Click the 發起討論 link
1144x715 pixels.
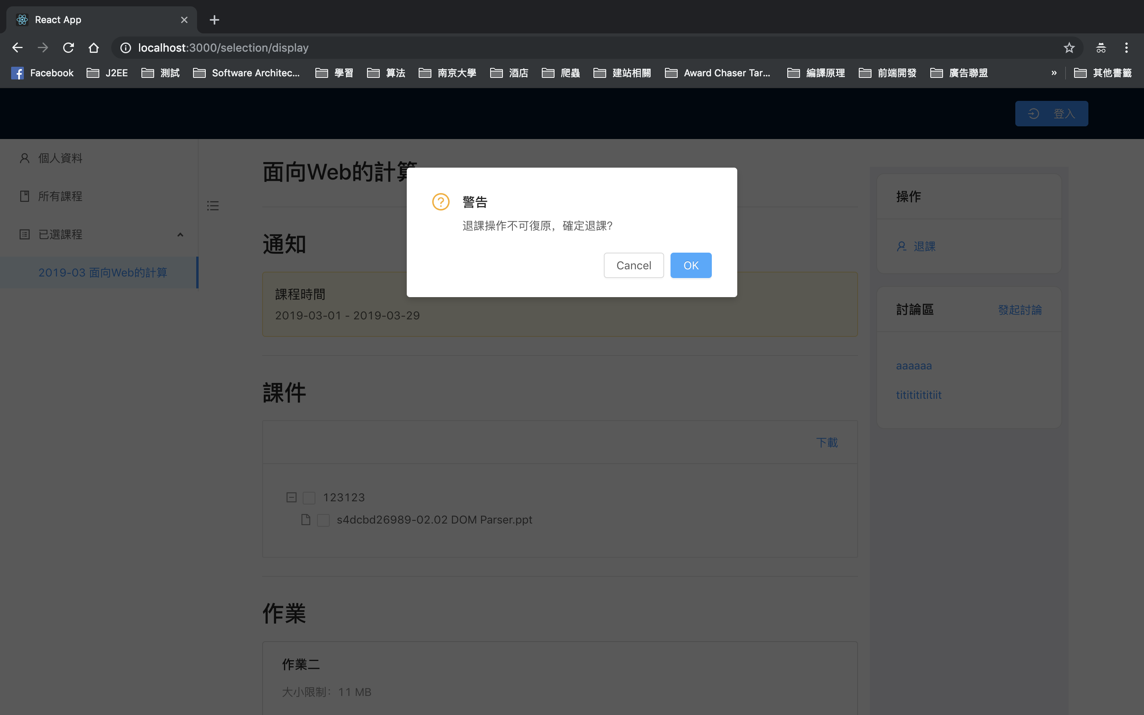[x=1020, y=310]
